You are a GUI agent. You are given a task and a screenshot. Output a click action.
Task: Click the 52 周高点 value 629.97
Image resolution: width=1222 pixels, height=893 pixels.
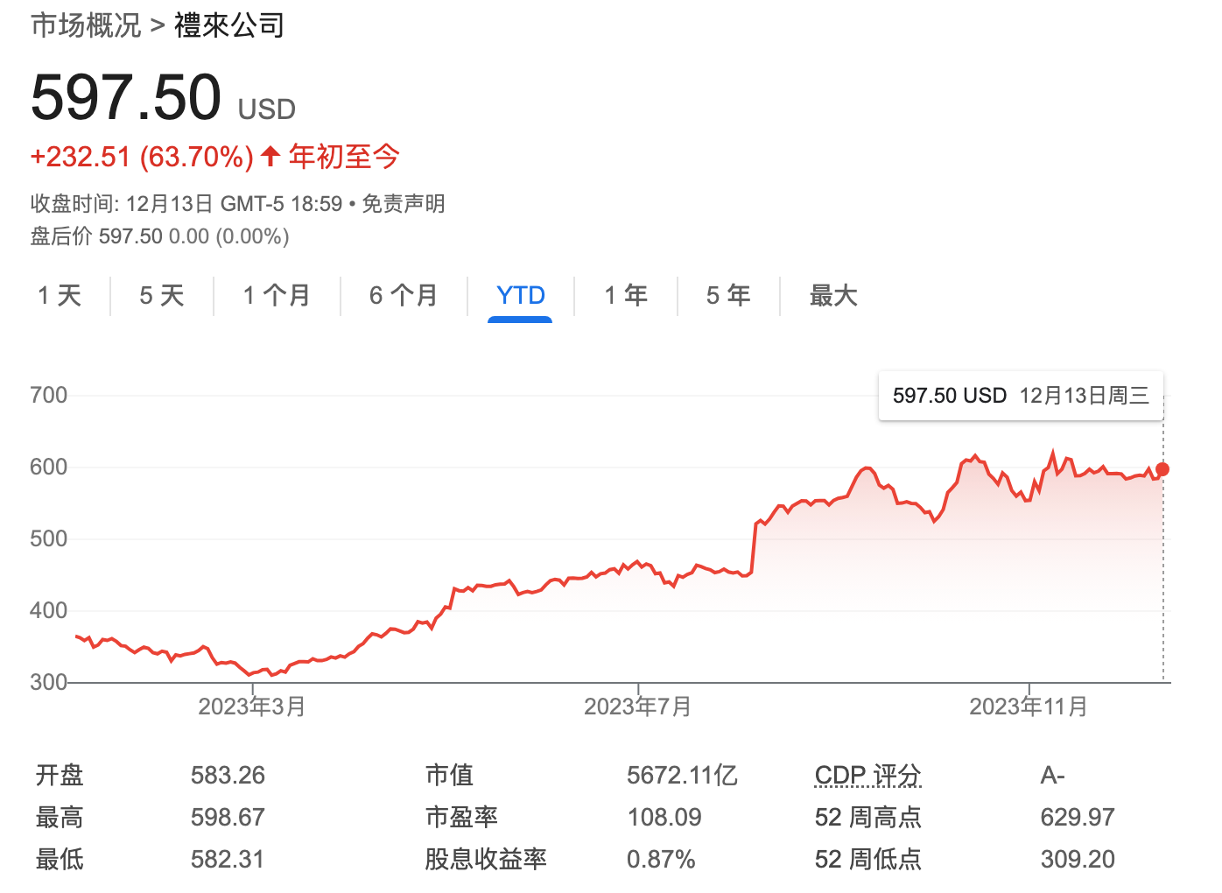pos(1078,817)
